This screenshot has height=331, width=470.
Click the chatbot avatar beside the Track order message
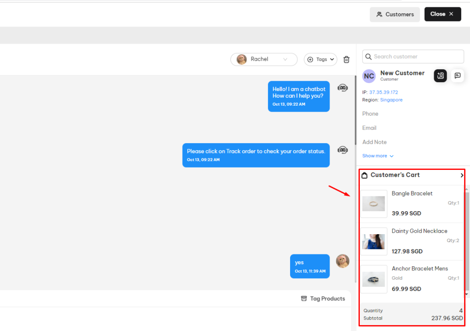(x=342, y=150)
